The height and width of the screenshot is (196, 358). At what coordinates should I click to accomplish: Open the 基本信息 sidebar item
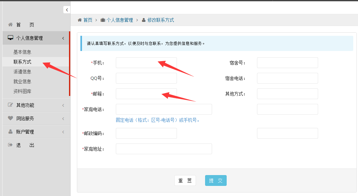[22, 52]
